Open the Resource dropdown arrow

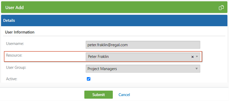pyautogui.click(x=197, y=57)
